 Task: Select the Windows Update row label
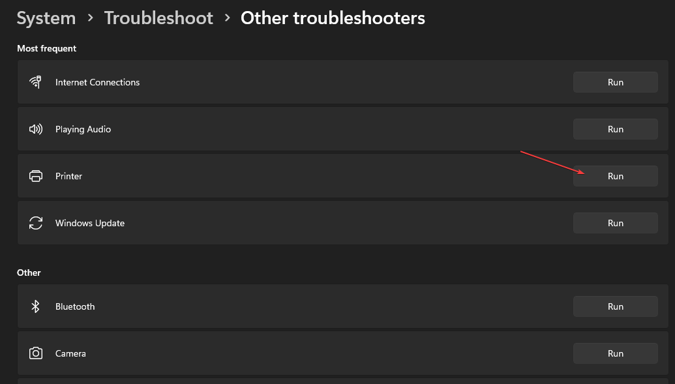pyautogui.click(x=90, y=223)
